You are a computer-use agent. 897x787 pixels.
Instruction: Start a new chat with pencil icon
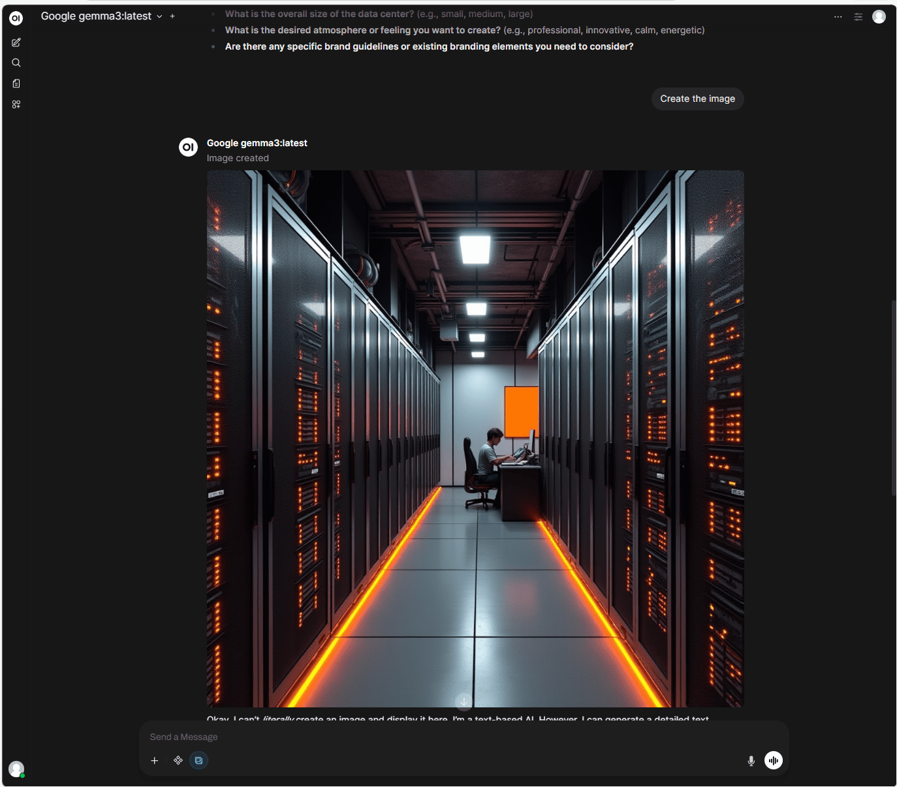tap(16, 42)
